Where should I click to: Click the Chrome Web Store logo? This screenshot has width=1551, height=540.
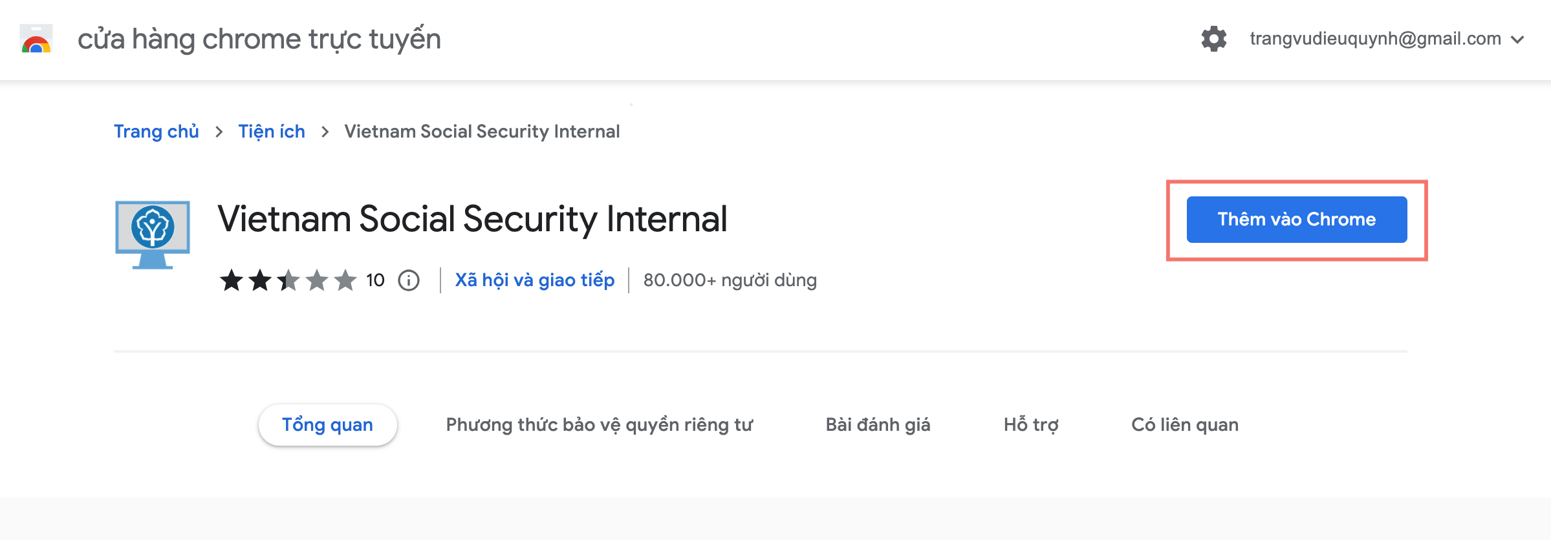pyautogui.click(x=36, y=39)
